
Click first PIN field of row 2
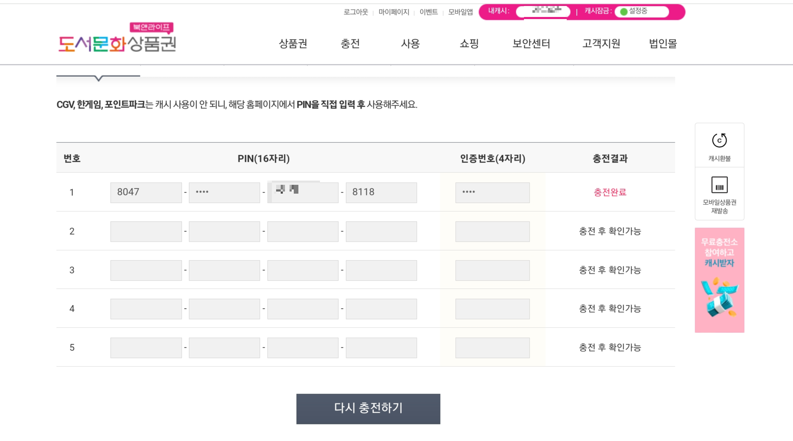[x=146, y=231]
